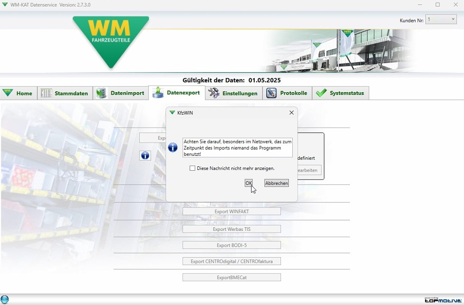This screenshot has height=305, width=464.
Task: Click the globe icon in status bar
Action: 5,299
